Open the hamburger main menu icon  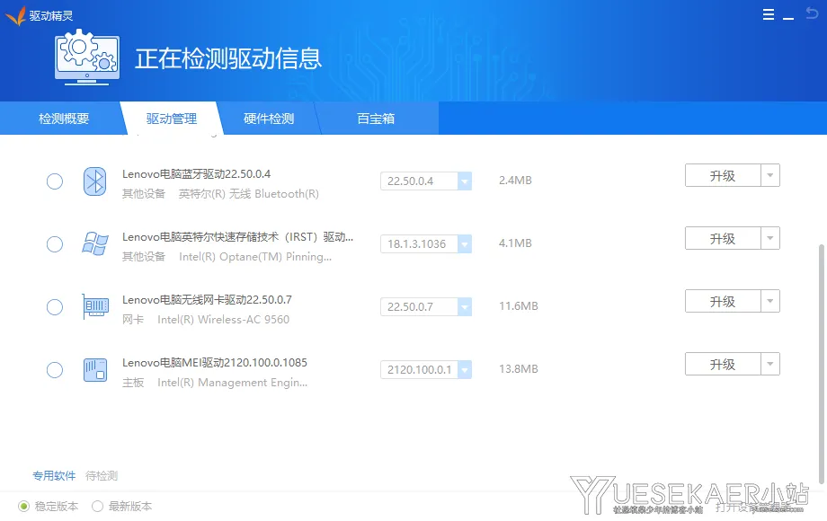click(x=769, y=14)
